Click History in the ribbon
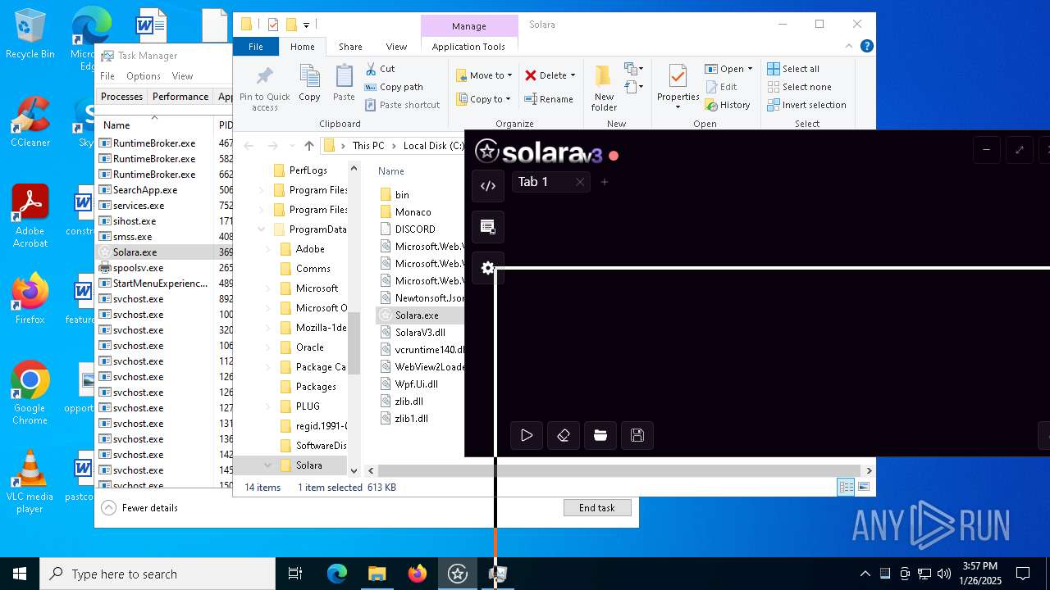 click(728, 105)
